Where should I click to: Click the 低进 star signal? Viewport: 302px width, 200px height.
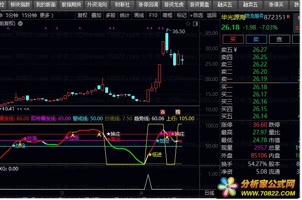click(155, 155)
